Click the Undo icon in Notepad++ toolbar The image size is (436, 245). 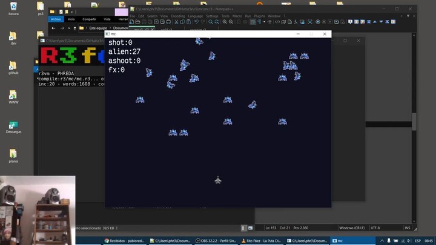coord(196,22)
